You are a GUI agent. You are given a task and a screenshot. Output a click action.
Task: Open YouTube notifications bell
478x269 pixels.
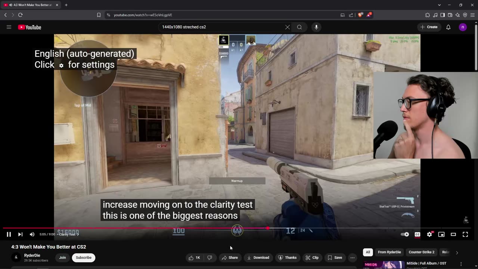point(448,27)
